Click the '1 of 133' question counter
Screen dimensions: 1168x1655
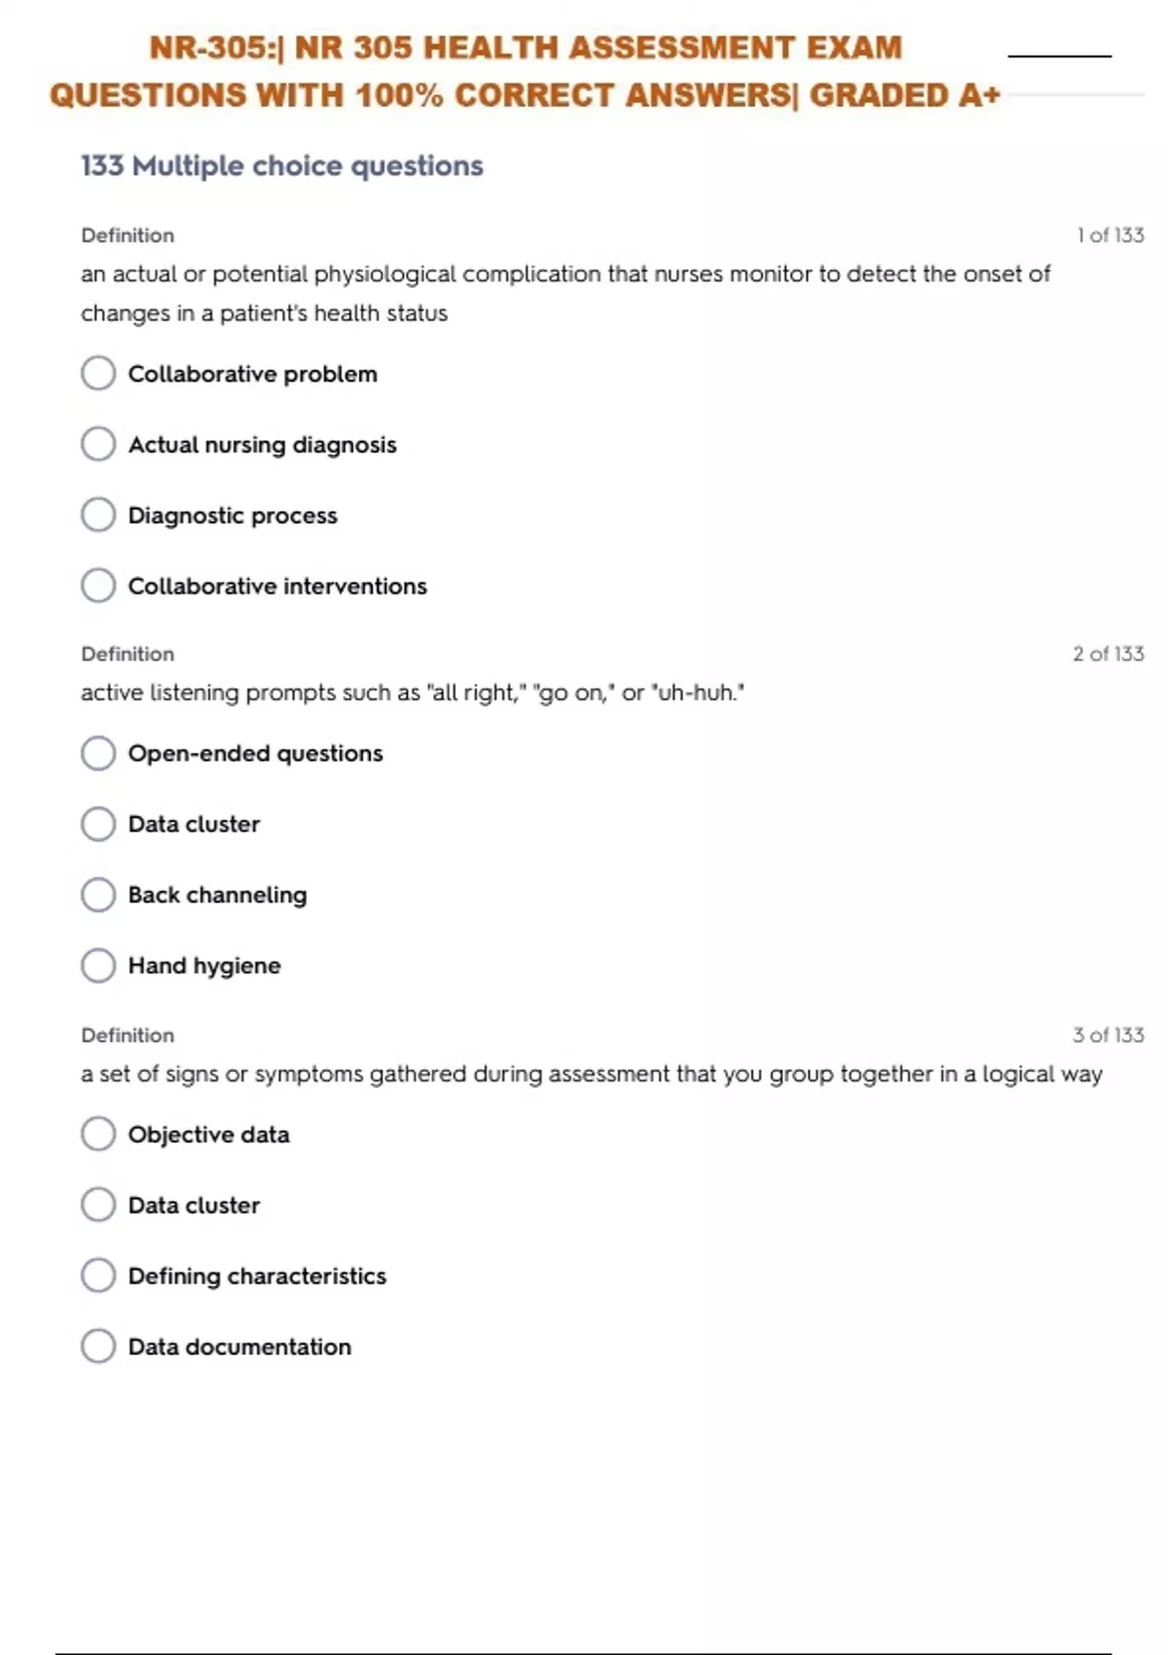pyautogui.click(x=1110, y=236)
